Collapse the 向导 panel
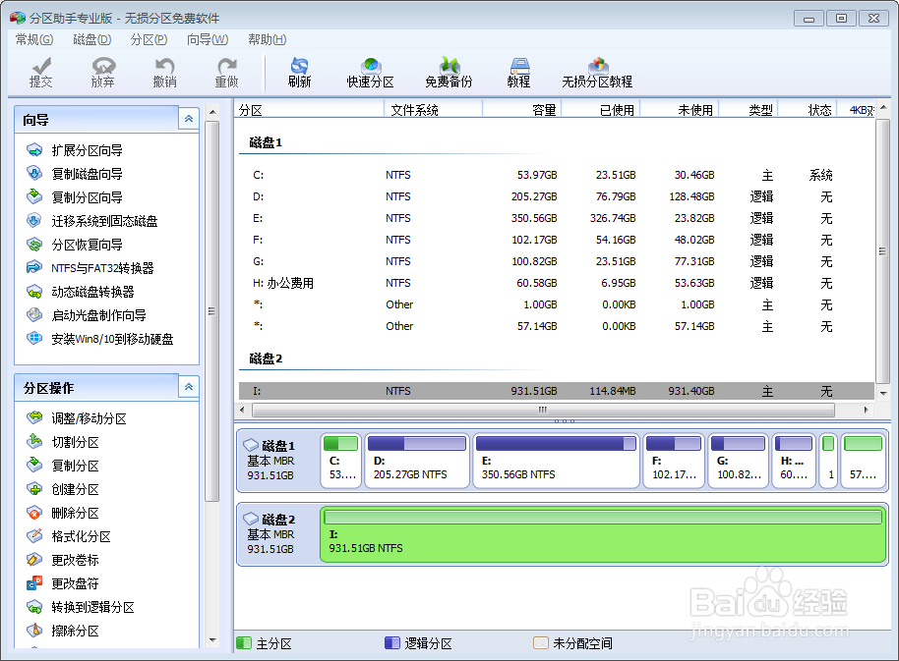Screen dimensions: 899x661 (x=187, y=118)
